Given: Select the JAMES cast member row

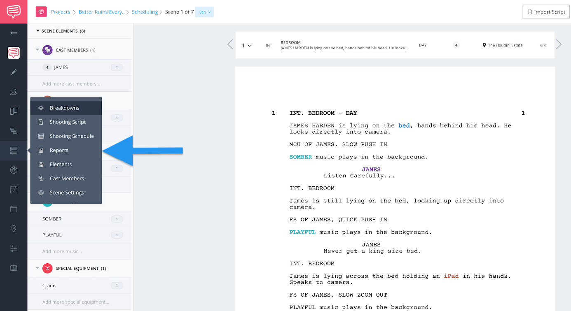Looking at the screenshot, I should (x=79, y=67).
